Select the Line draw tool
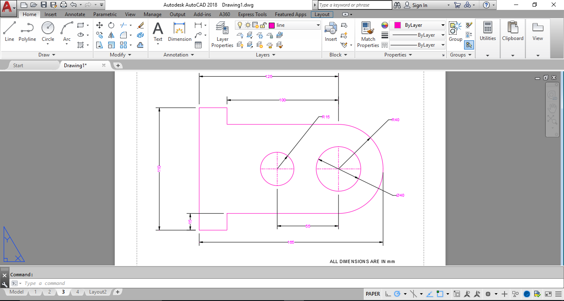 pyautogui.click(x=9, y=32)
